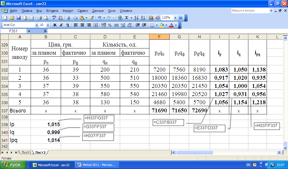
Task: Run spelling check ABC icon
Action: tap(54, 18)
